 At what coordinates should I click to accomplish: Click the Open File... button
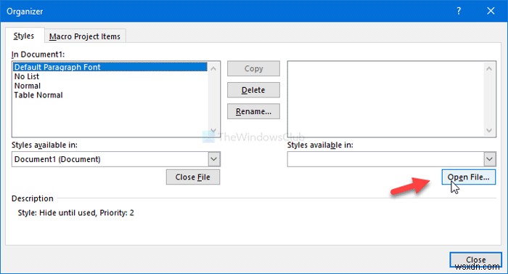(469, 177)
